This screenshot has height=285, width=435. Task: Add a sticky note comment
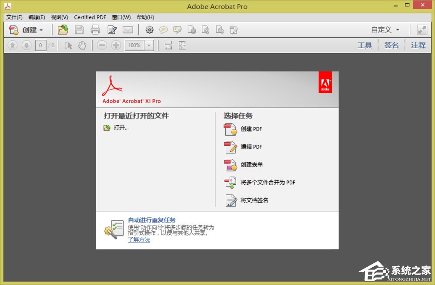164,29
